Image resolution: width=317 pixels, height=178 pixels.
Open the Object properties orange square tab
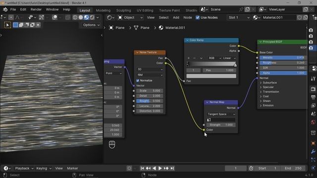tap(313, 143)
